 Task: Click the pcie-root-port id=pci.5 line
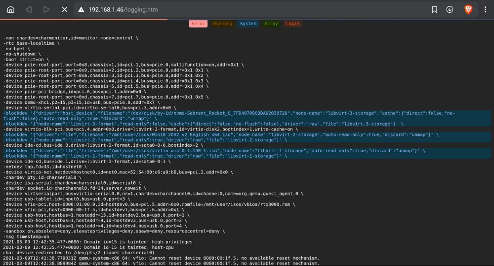pos(106,86)
